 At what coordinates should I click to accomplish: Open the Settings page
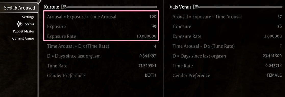pyautogui.click(x=28, y=17)
